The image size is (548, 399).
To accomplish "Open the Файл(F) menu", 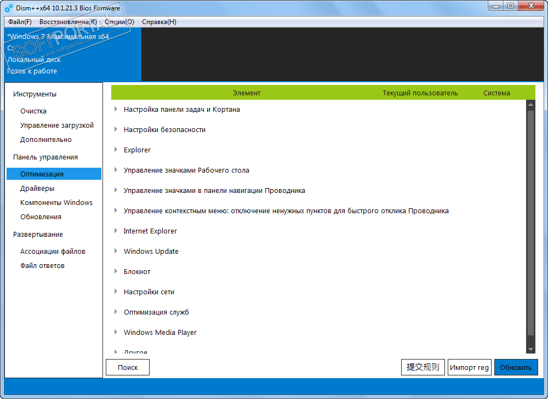I will click(20, 22).
